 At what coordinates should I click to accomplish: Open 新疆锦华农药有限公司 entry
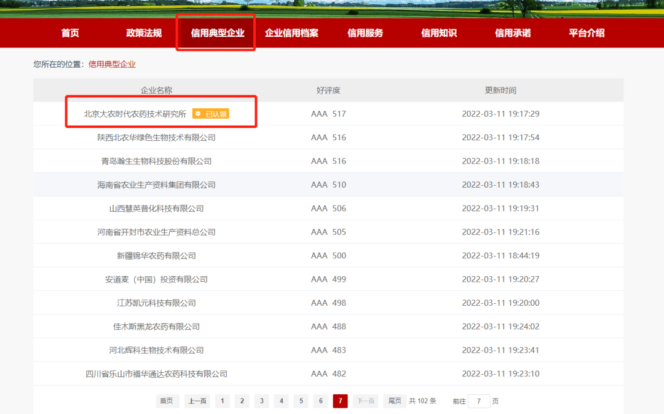pos(156,255)
